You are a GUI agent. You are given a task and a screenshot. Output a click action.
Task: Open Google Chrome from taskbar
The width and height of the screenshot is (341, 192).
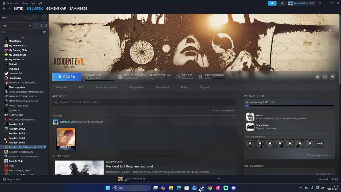pyautogui.click(x=210, y=188)
